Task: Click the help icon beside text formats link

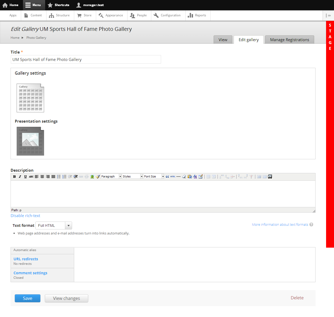Action: pyautogui.click(x=311, y=225)
